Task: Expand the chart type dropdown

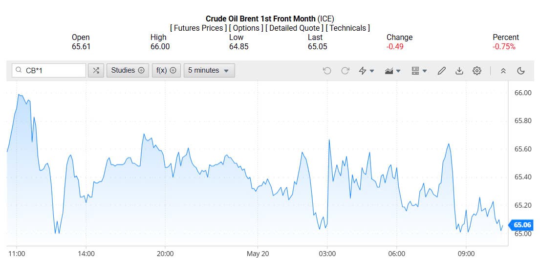Action: tap(393, 71)
